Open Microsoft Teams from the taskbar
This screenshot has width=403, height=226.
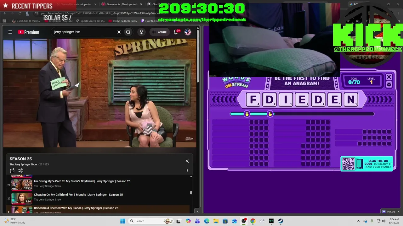(197, 221)
